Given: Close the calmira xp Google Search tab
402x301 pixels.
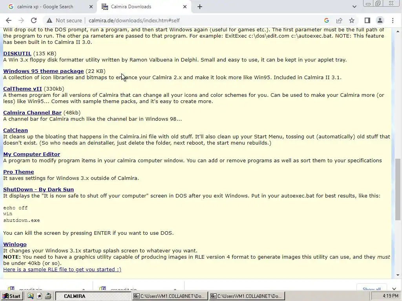Looking at the screenshot, I should pos(91,7).
